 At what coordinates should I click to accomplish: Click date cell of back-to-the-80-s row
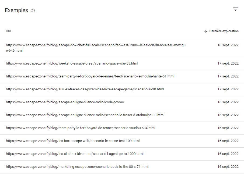pos(228,166)
